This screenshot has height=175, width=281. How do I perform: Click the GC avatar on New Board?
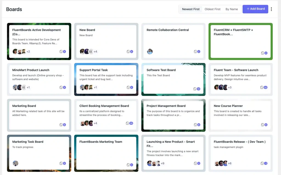91,51
